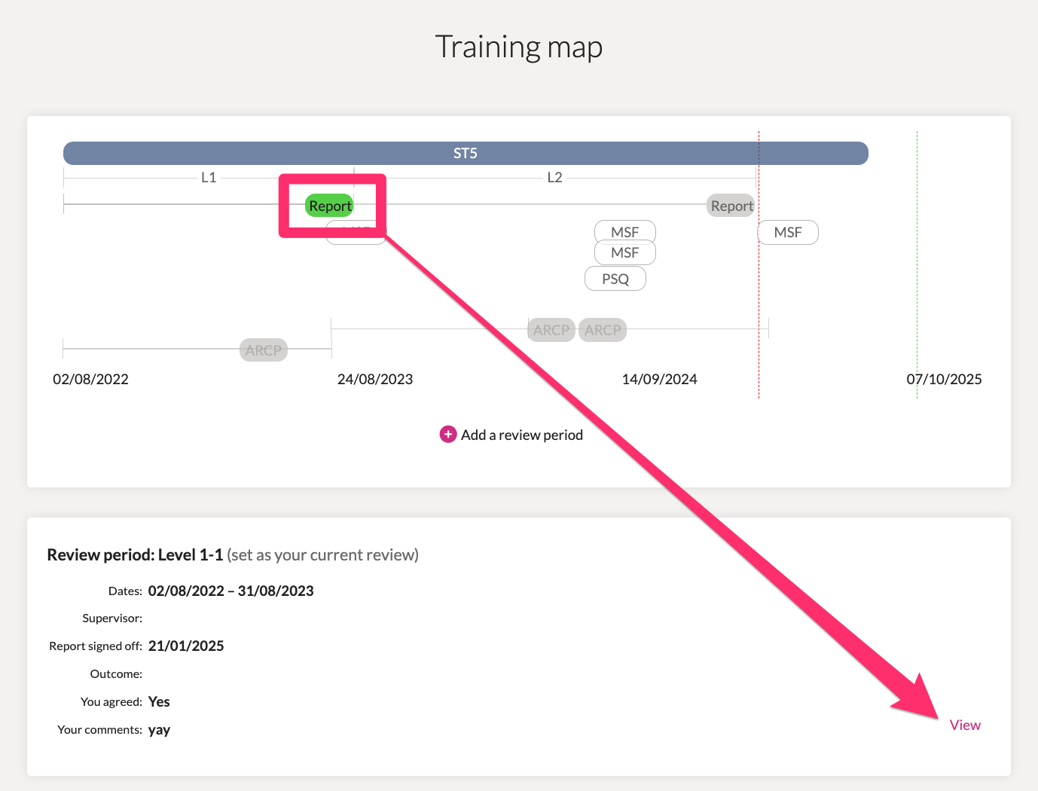The image size is (1038, 791).
Task: Open the MSF item right of the dashed line
Action: click(x=788, y=232)
